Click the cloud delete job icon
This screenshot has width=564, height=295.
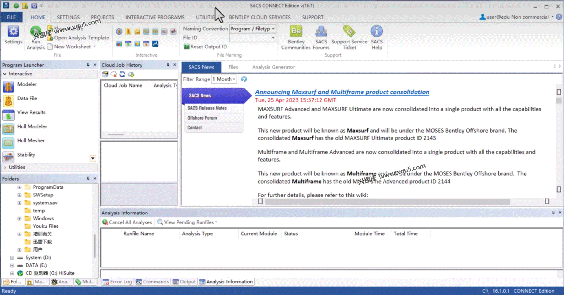pos(114,74)
